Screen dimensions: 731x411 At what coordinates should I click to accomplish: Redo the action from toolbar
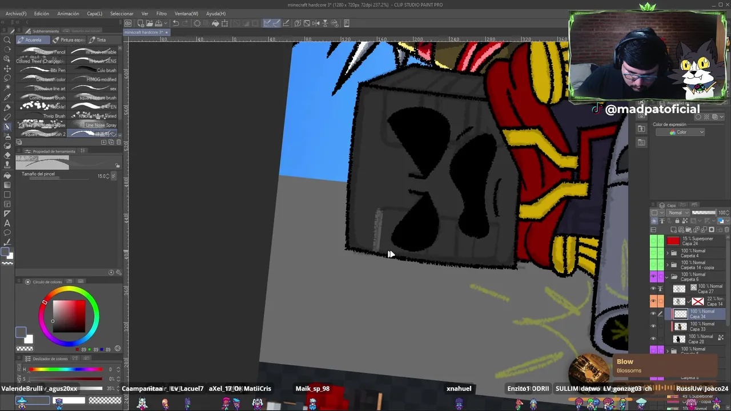click(185, 23)
